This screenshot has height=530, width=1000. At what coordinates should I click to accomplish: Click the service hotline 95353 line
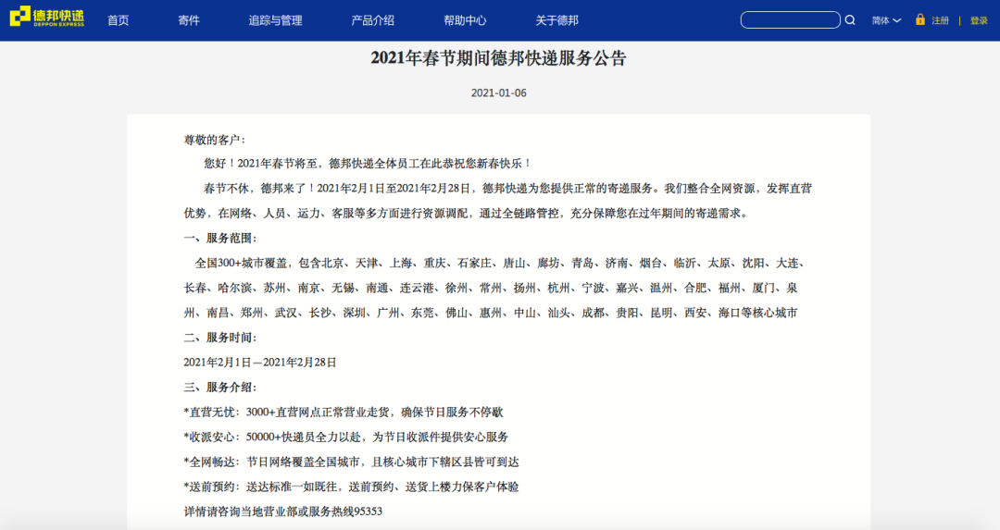click(x=283, y=511)
